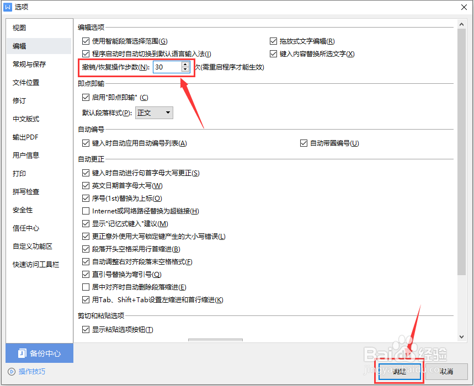474x386 pixels.
Task: Select the 打印 category
Action: [x=39, y=173]
